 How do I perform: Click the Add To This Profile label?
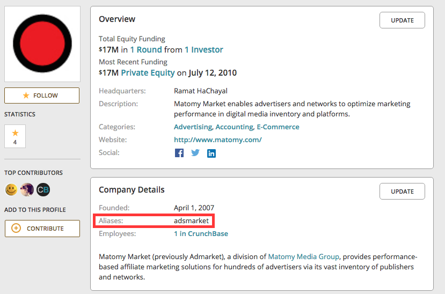click(35, 210)
